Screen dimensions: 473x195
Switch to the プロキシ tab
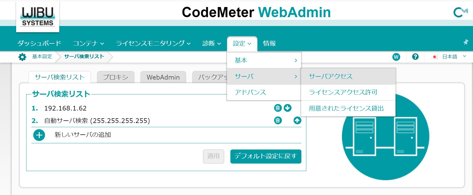click(x=116, y=77)
